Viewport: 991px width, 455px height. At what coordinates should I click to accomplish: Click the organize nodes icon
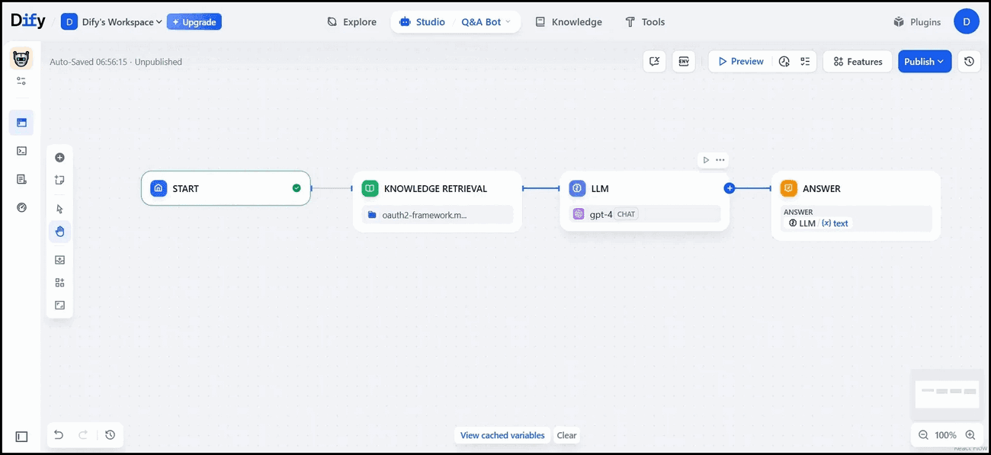pyautogui.click(x=59, y=283)
